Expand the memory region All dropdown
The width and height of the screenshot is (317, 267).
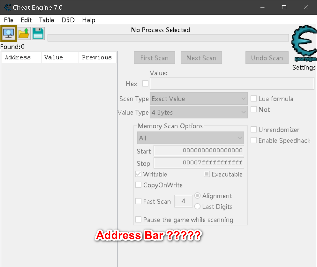tap(191, 138)
